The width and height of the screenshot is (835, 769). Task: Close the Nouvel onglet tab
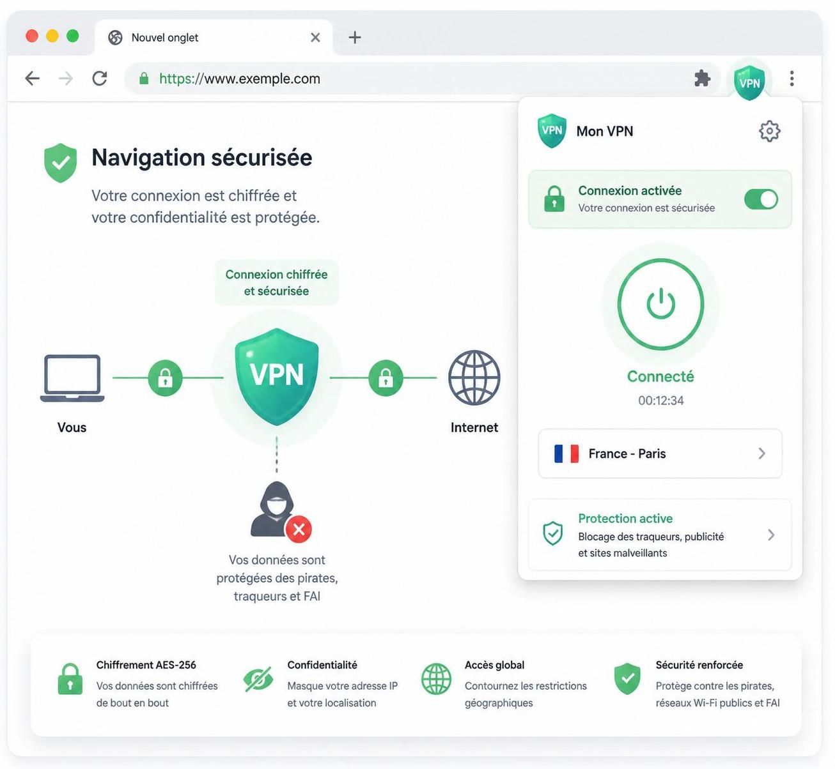click(315, 38)
